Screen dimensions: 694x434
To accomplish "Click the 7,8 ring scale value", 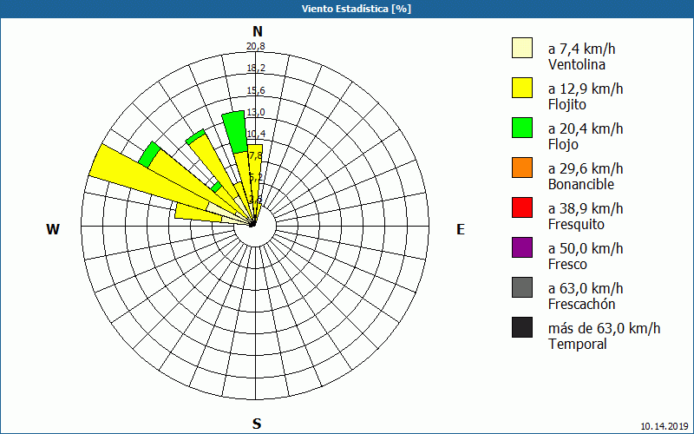I will pos(256,155).
